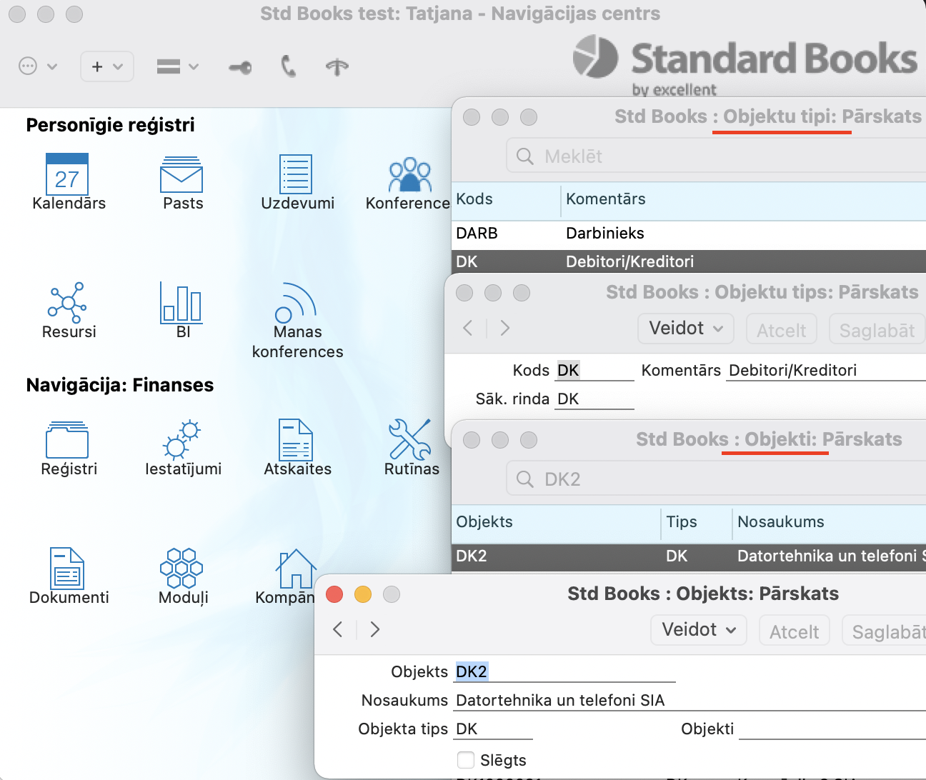Image resolution: width=926 pixels, height=780 pixels.
Task: Expand the plus add dropdown in toolbar
Action: pyautogui.click(x=107, y=66)
